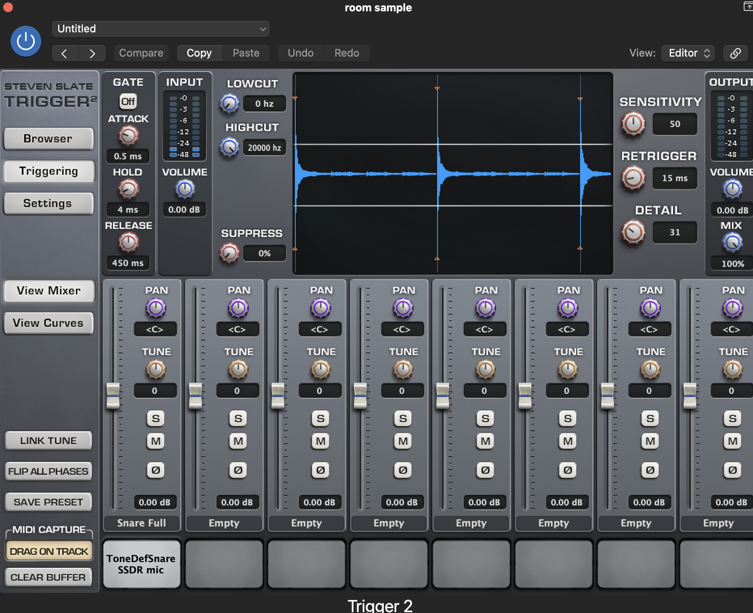This screenshot has width=753, height=613.
Task: Flip phase on the Snare Full channel
Action: [156, 470]
